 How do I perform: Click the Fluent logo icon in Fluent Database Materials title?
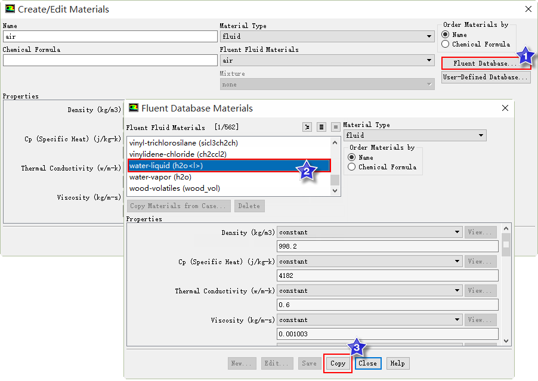(134, 108)
